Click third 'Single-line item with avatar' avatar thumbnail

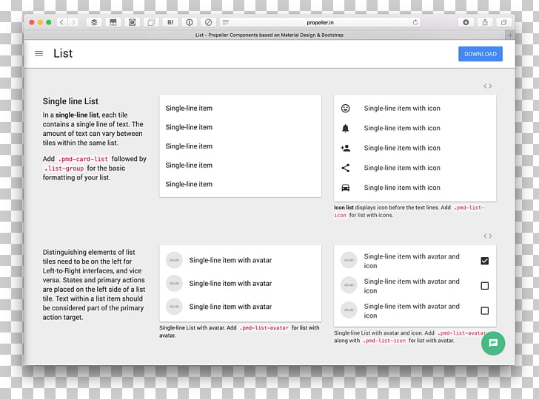[174, 307]
